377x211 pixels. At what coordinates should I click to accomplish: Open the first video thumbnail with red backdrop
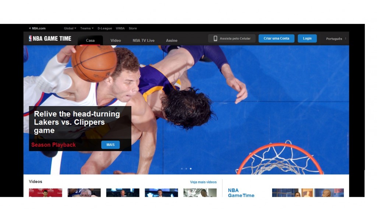(45, 193)
